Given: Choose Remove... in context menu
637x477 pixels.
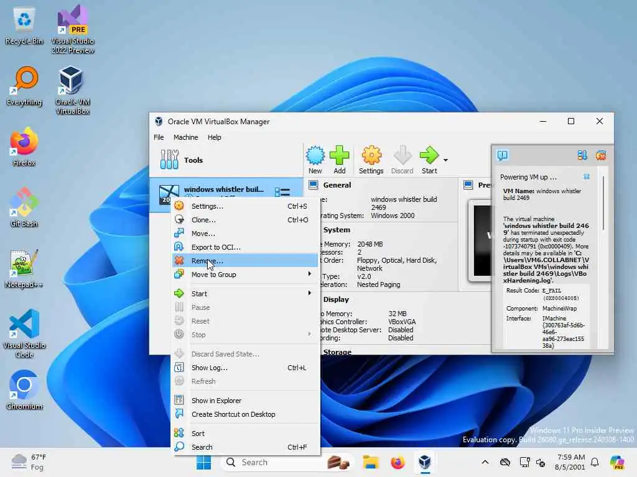Looking at the screenshot, I should click(244, 261).
